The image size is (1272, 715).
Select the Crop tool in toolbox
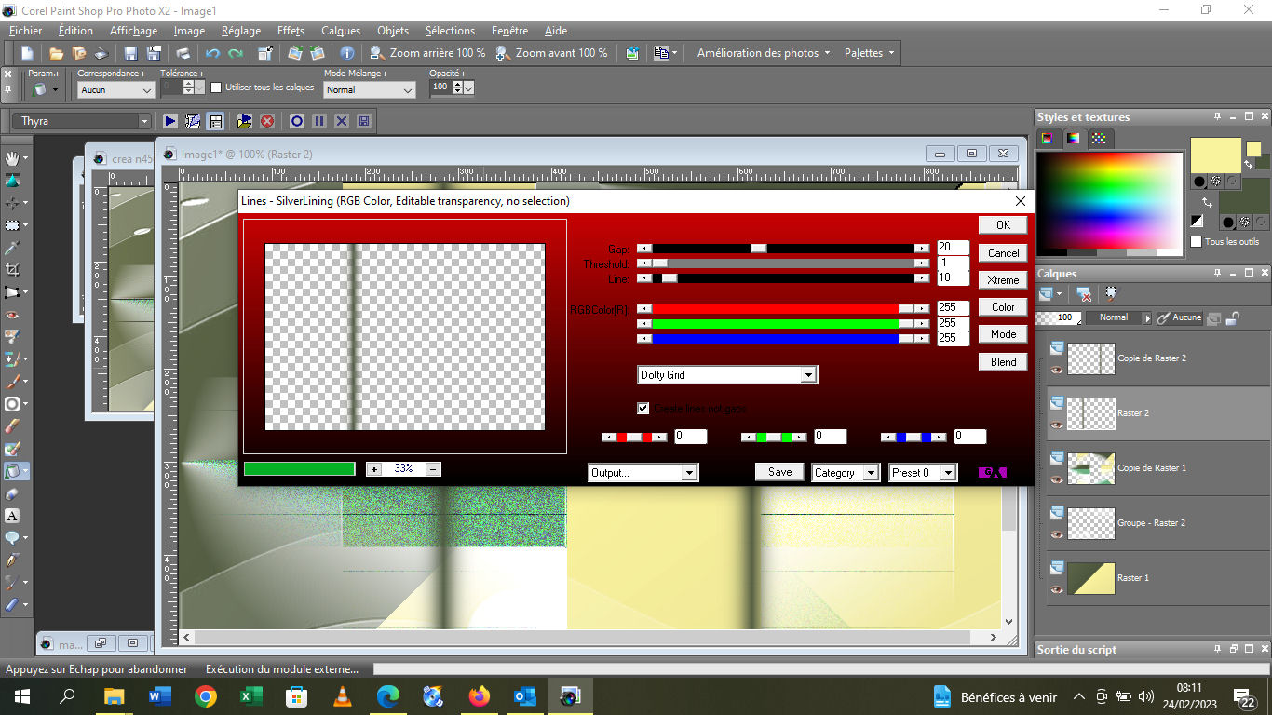coord(13,270)
